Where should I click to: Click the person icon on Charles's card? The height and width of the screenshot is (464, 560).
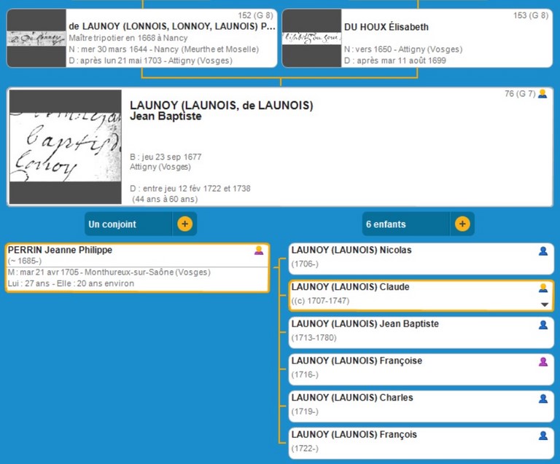click(x=542, y=398)
